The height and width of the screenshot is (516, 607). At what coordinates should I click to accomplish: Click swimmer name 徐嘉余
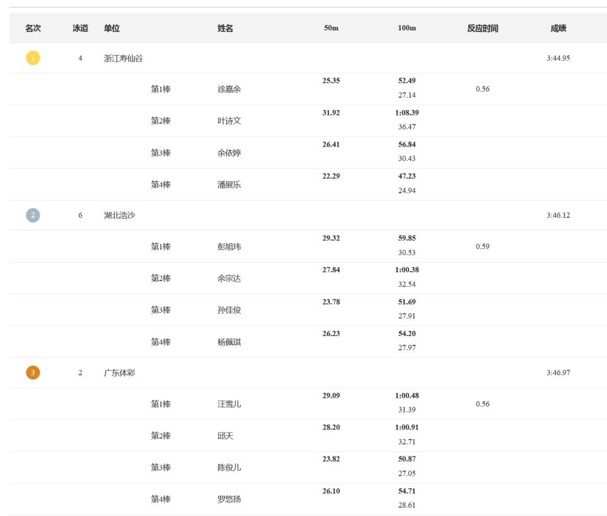coord(229,89)
